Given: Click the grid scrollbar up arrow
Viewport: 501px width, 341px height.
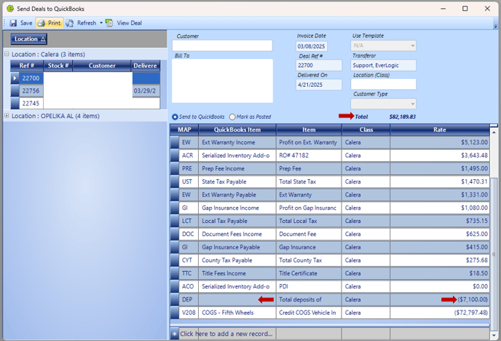Looking at the screenshot, I should pos(494,132).
